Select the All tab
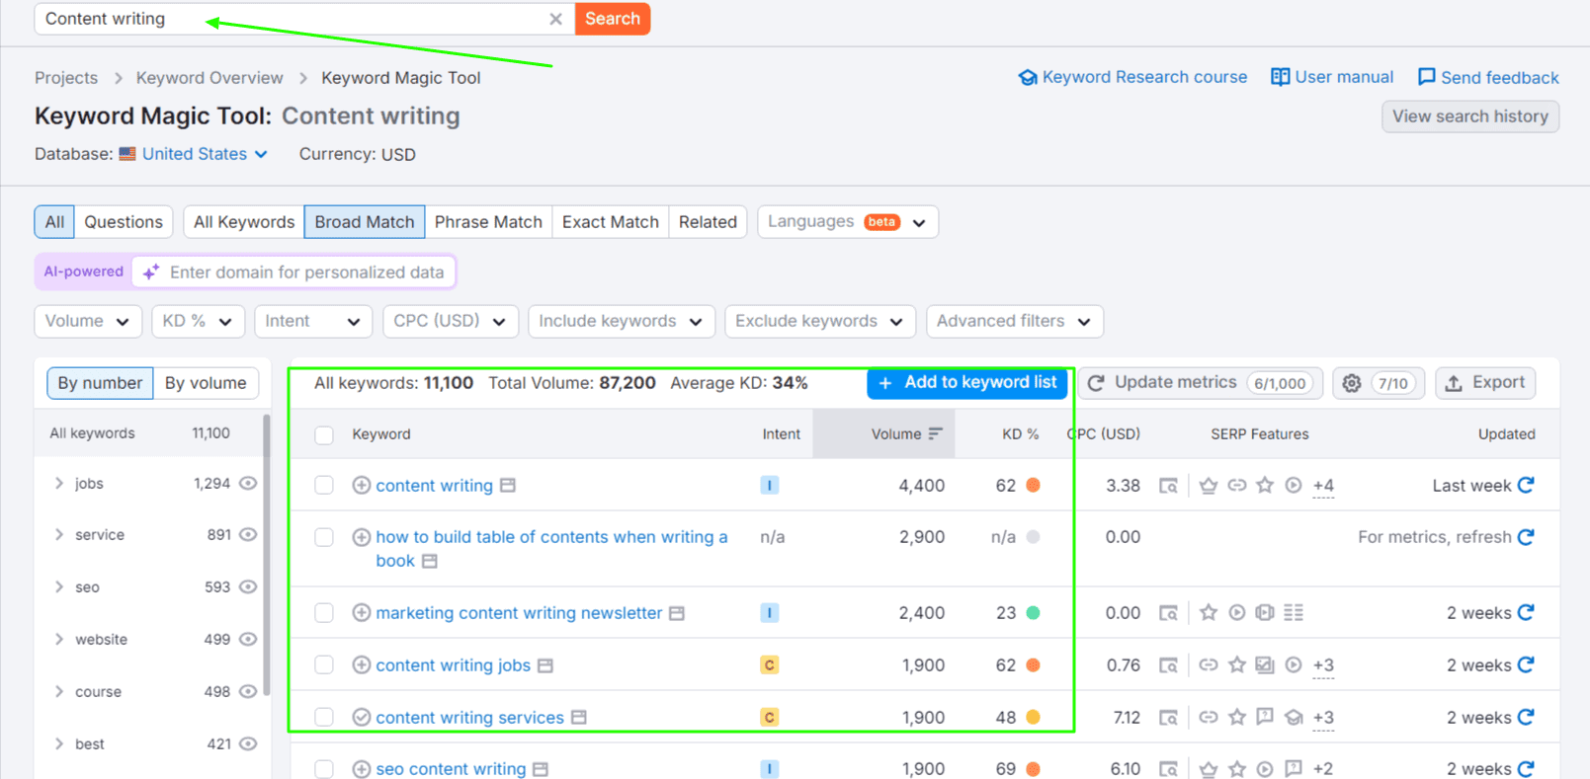 [x=54, y=222]
